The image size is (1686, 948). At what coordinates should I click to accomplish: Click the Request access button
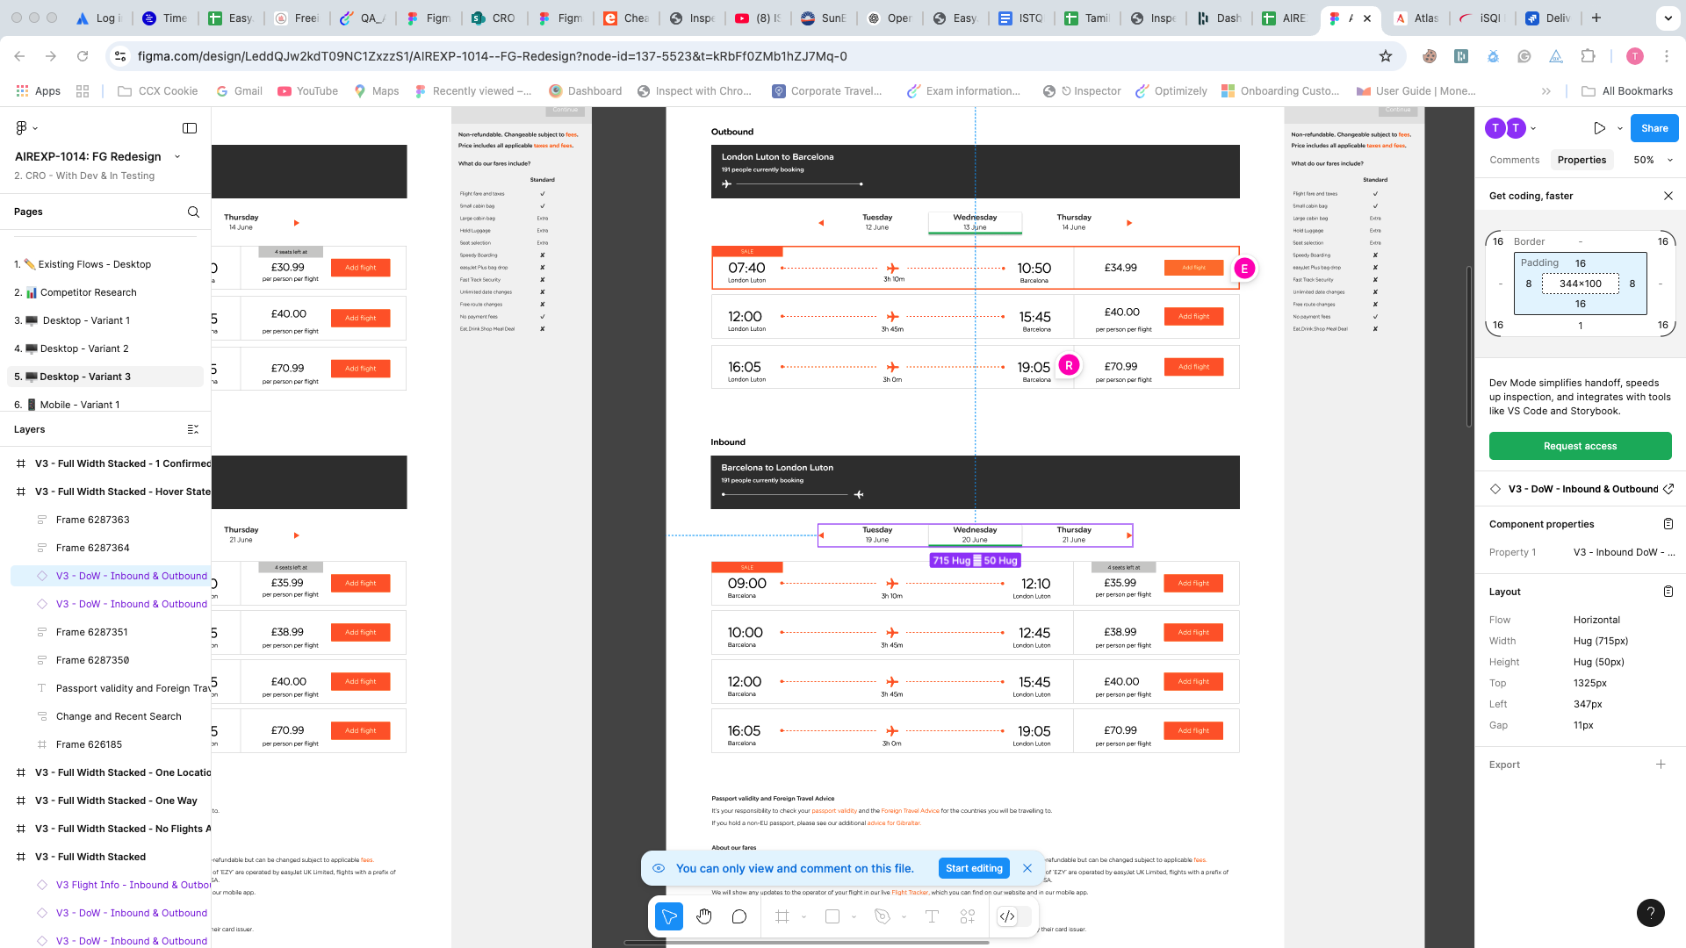[1580, 446]
